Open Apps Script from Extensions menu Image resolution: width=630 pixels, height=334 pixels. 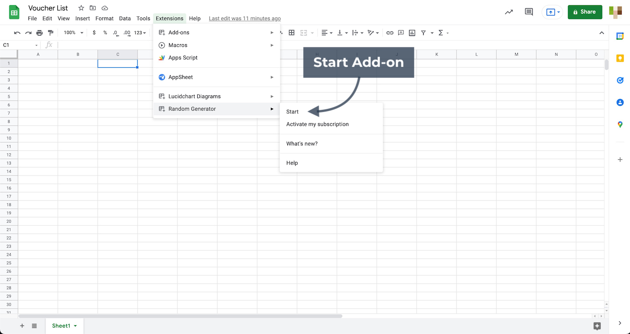pos(216,58)
